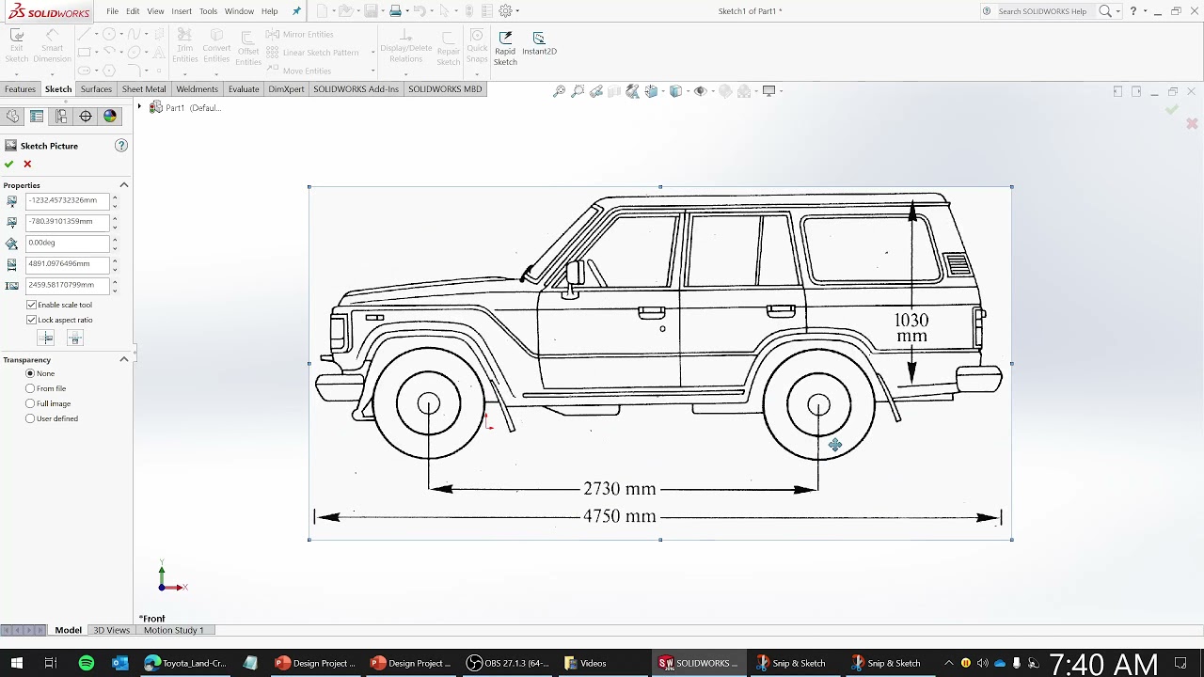1204x677 pixels.
Task: Open the Surfaces tab
Action: tap(96, 89)
